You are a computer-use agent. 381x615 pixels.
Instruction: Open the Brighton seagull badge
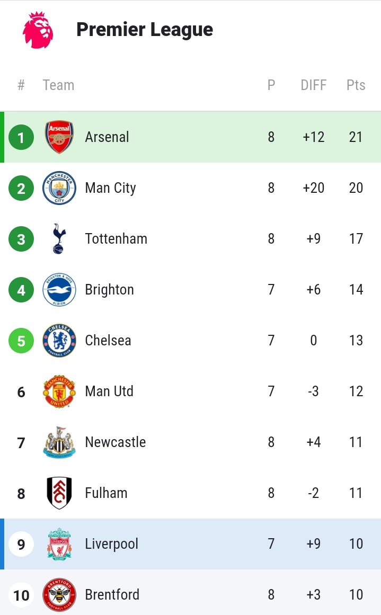pyautogui.click(x=59, y=289)
